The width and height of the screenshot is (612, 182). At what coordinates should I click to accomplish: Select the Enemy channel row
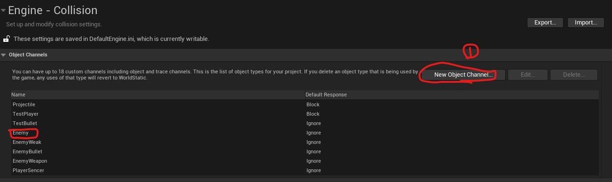pos(305,133)
